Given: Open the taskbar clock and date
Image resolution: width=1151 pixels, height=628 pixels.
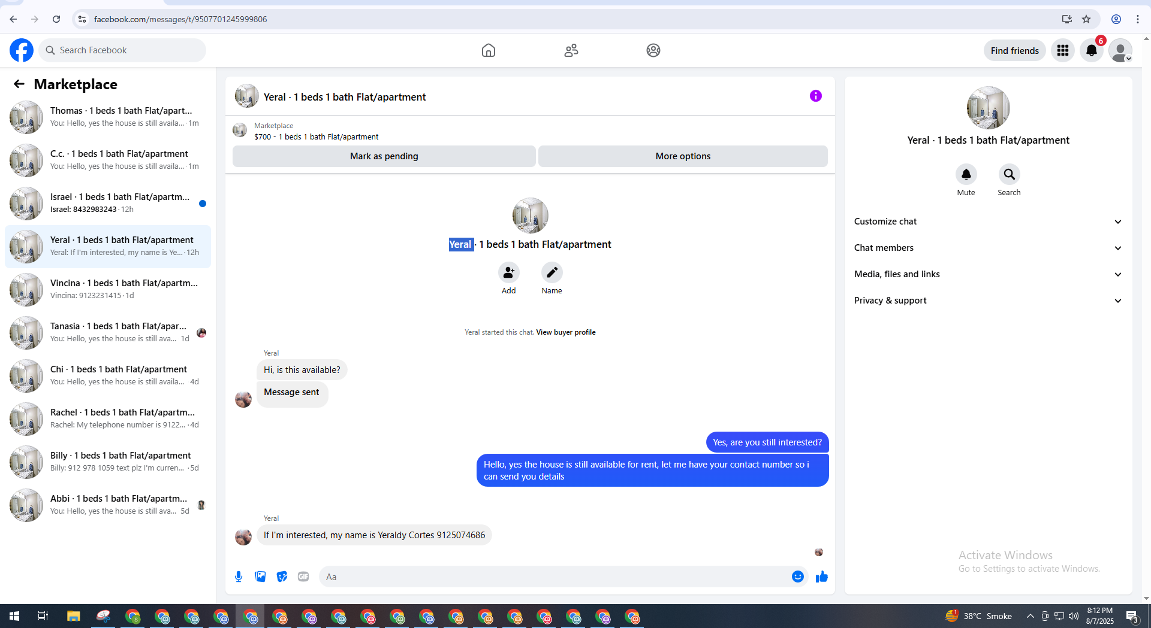Looking at the screenshot, I should coord(1099,616).
